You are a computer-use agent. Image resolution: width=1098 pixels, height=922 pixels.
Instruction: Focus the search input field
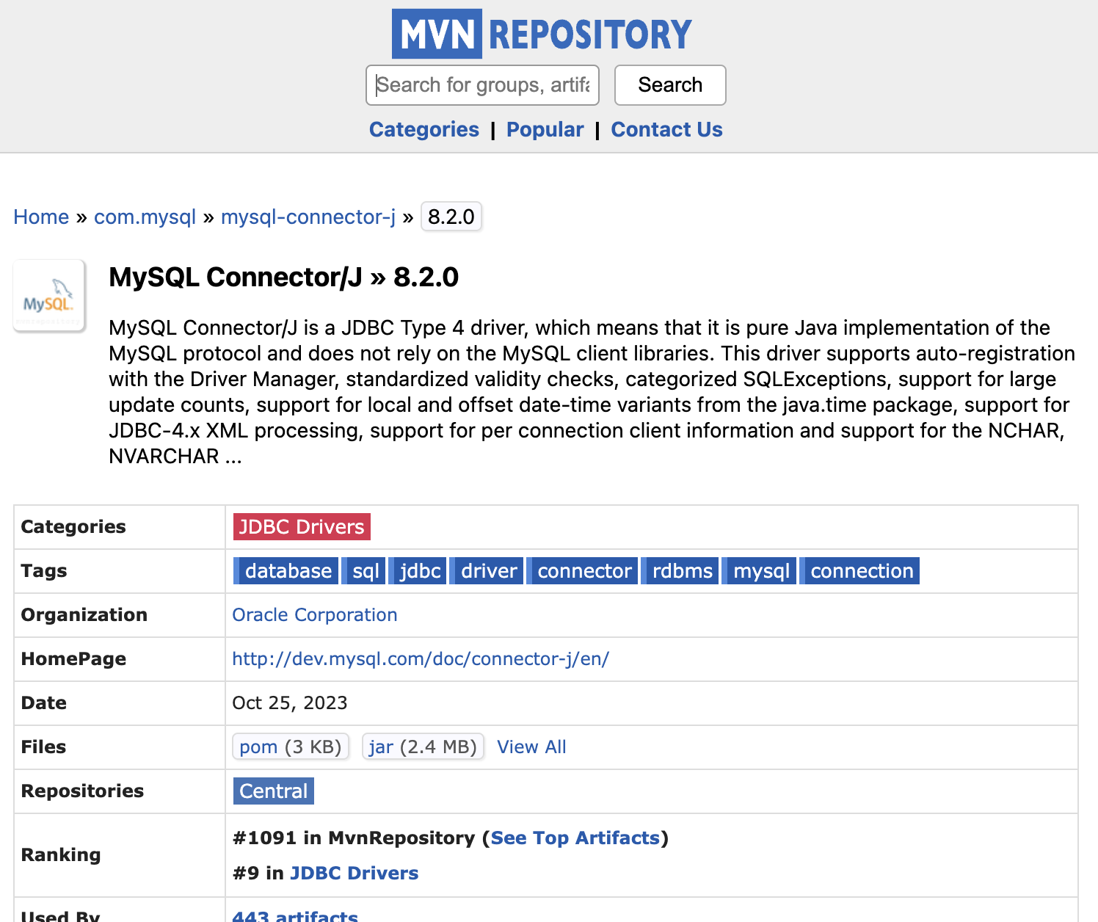point(482,85)
